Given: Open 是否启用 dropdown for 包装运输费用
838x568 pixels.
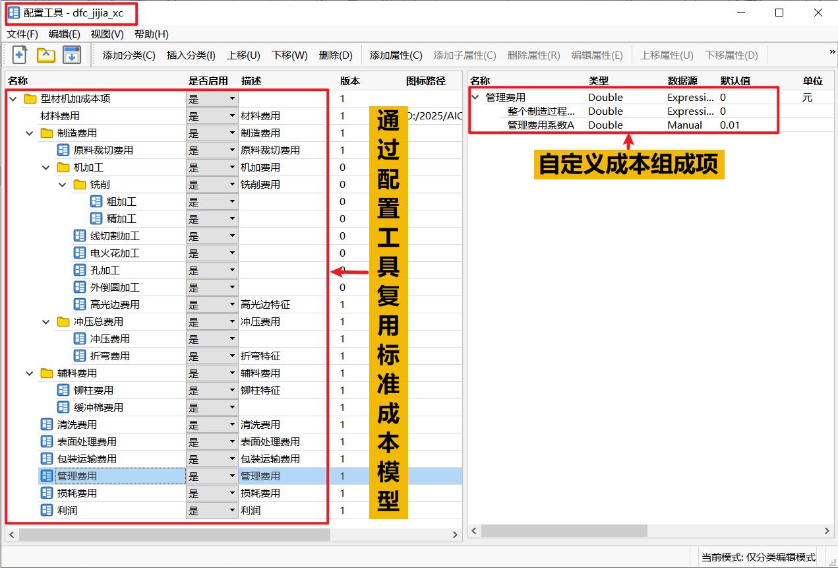Looking at the screenshot, I should (x=212, y=459).
